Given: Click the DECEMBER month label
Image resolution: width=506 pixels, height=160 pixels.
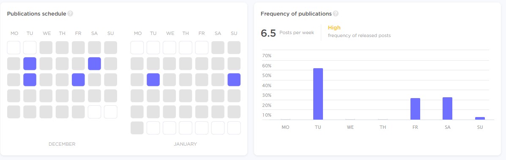Looking at the screenshot, I should coord(62,144).
